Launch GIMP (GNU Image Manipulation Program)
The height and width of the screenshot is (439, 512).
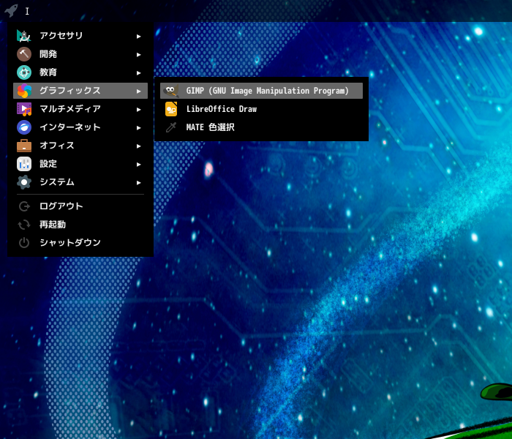(261, 91)
